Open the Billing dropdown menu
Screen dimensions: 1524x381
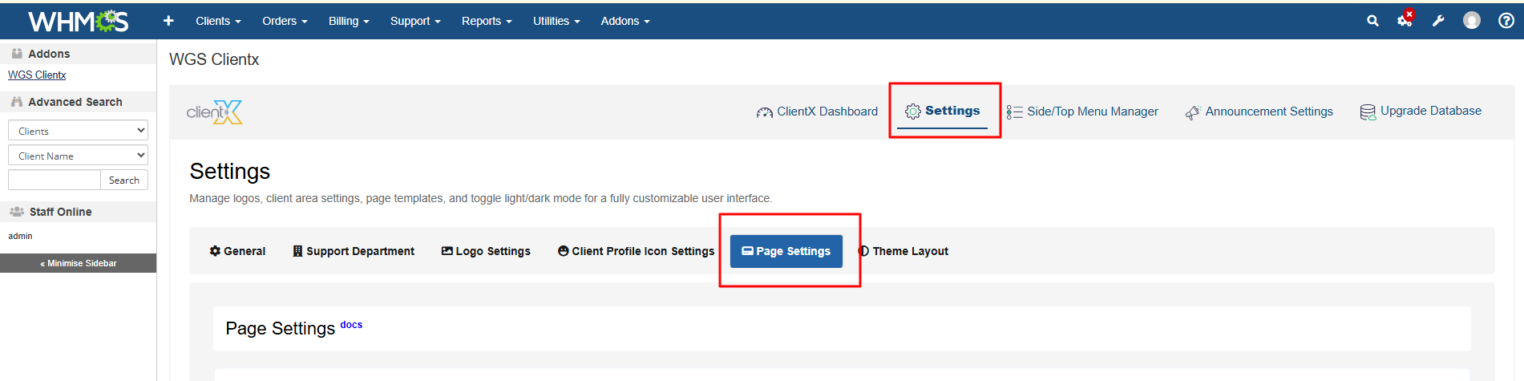click(348, 21)
